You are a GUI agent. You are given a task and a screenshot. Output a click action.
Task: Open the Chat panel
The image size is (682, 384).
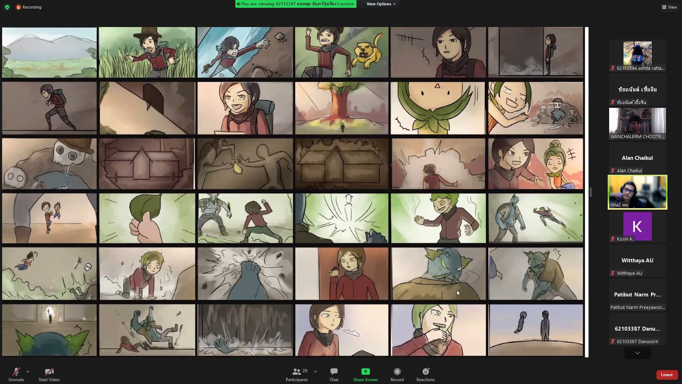click(x=334, y=374)
